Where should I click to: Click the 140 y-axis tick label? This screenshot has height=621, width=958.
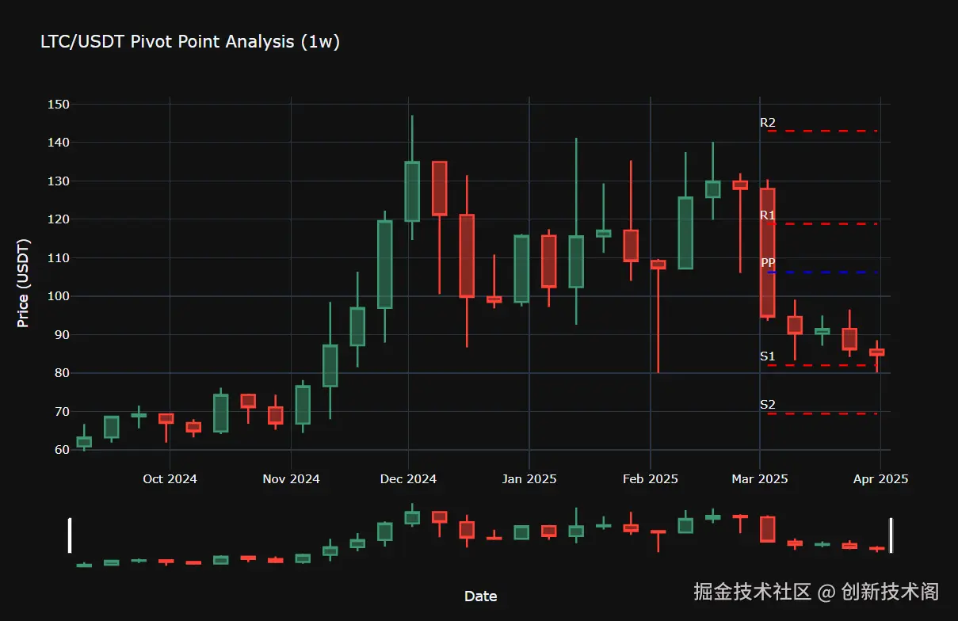click(59, 143)
